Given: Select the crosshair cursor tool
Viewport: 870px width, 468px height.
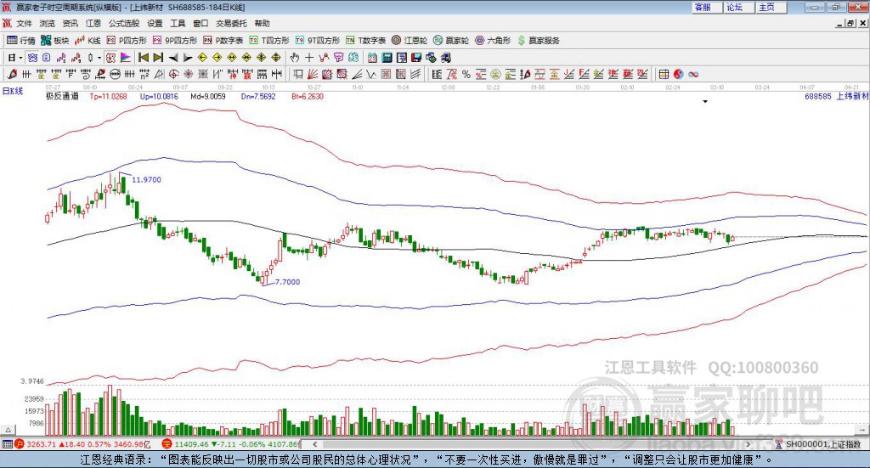Looking at the screenshot, I should (x=309, y=58).
